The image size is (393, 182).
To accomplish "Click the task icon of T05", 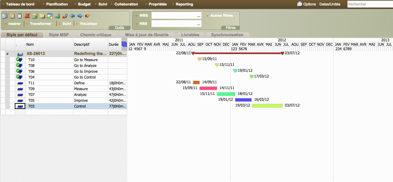I will (x=20, y=100).
